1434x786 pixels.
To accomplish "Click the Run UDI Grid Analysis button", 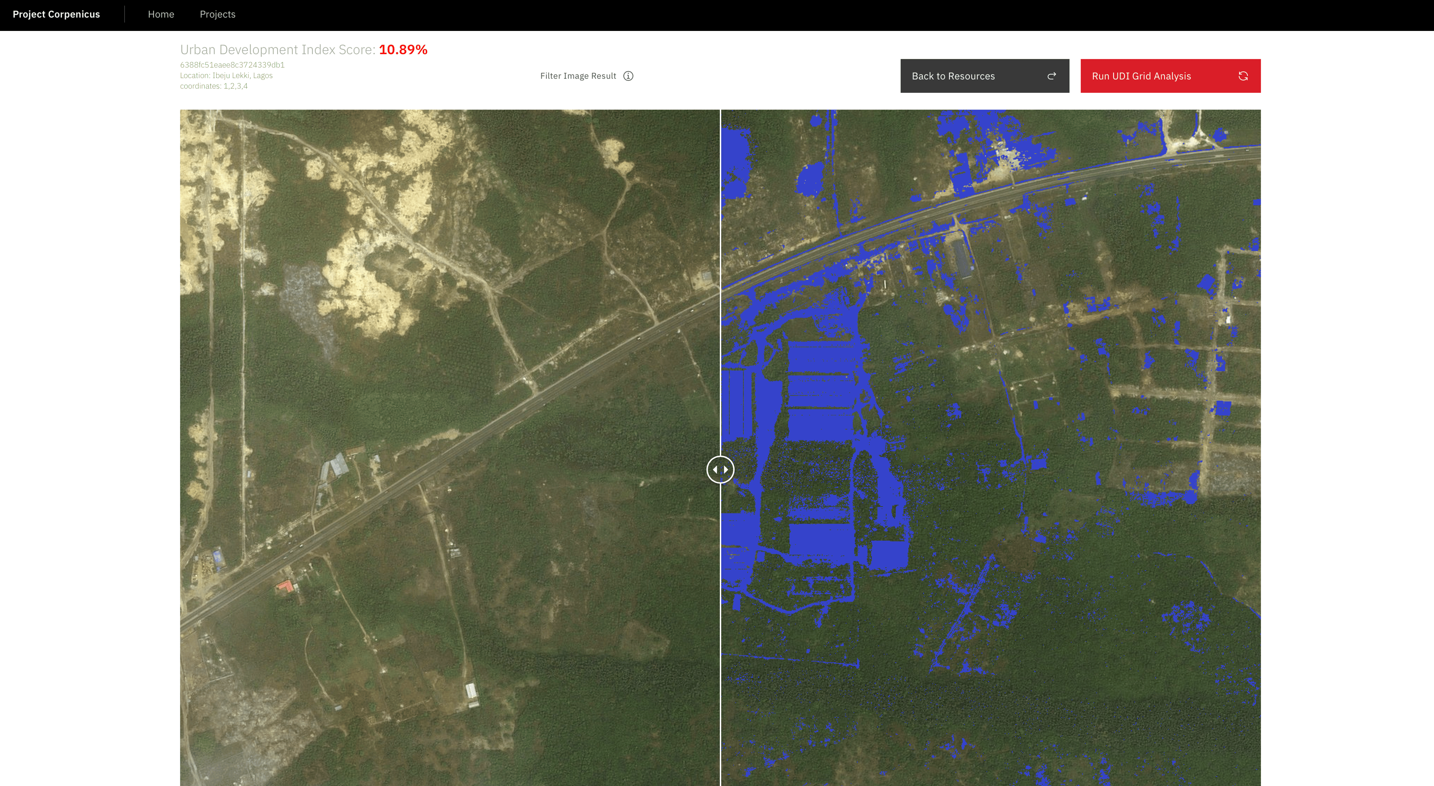I will [1170, 76].
